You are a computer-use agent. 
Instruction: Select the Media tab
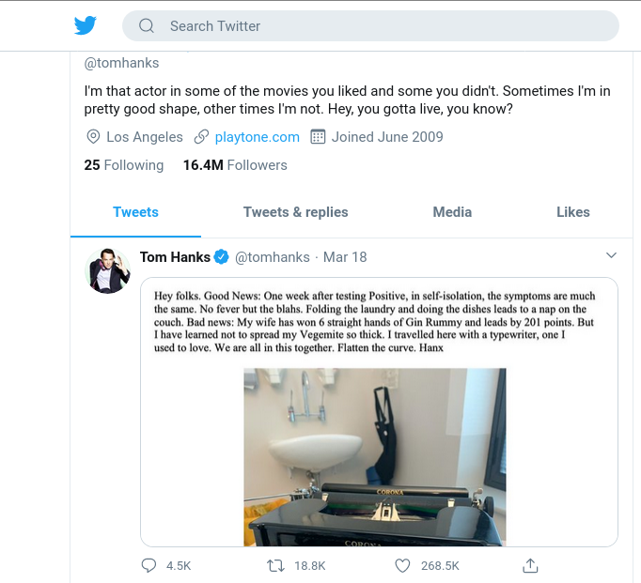452,212
